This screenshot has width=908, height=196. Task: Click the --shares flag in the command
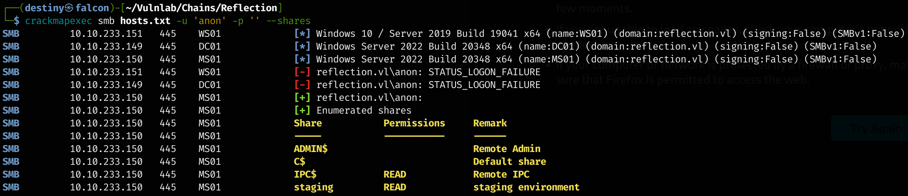[288, 21]
